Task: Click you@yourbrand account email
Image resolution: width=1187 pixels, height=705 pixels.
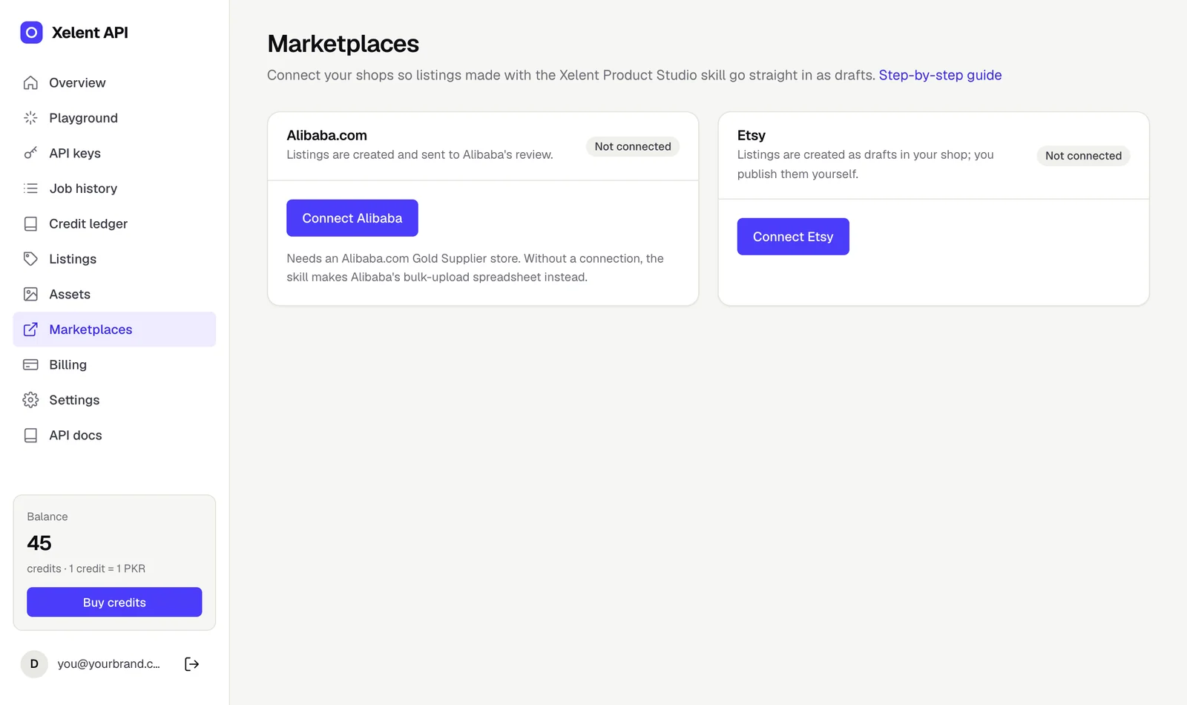Action: click(109, 664)
